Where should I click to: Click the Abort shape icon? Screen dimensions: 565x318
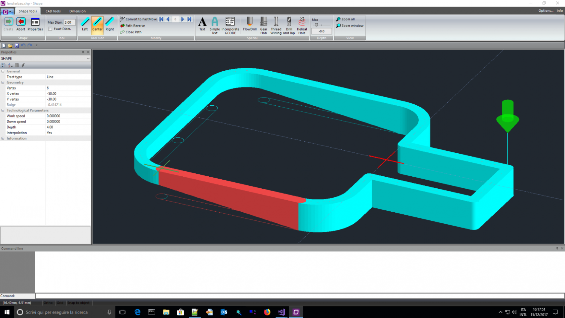coord(21,22)
